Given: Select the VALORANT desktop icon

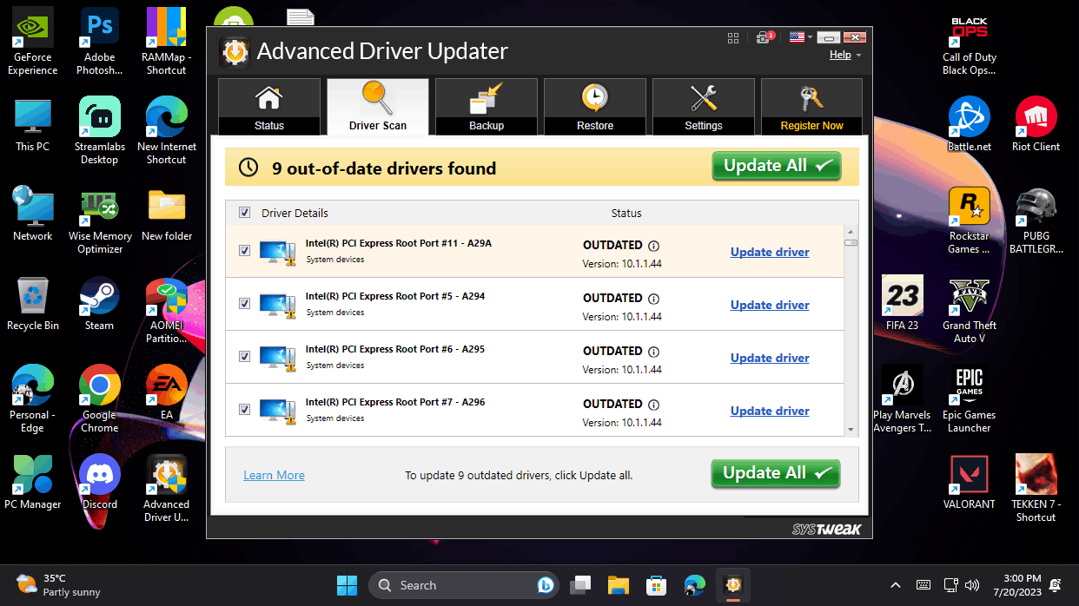Looking at the screenshot, I should click(970, 482).
